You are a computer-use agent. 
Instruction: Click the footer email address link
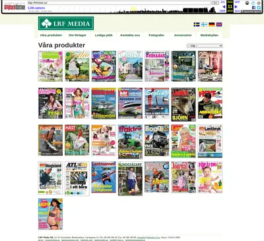point(148,238)
